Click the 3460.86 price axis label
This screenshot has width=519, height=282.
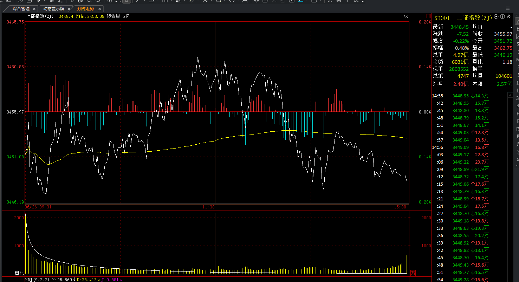(15, 67)
